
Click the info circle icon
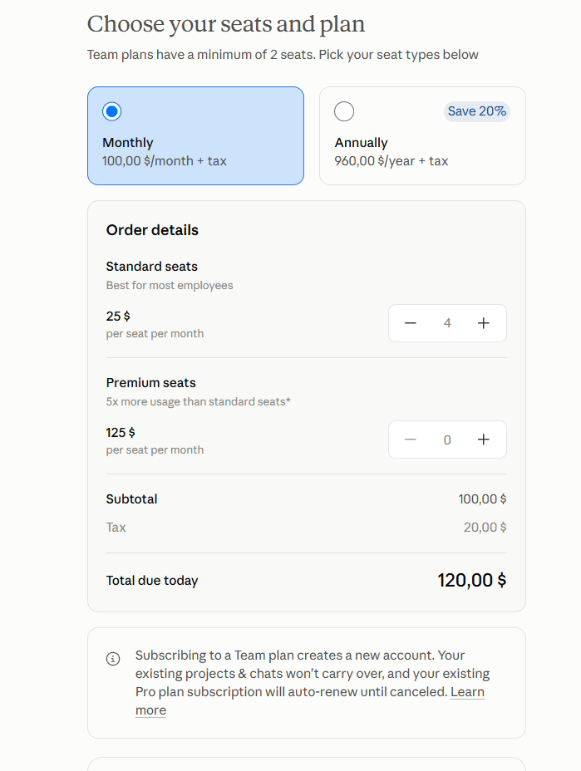pos(113,658)
